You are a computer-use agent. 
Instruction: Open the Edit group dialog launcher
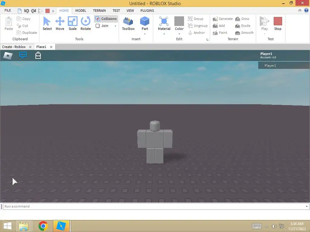pos(207,40)
